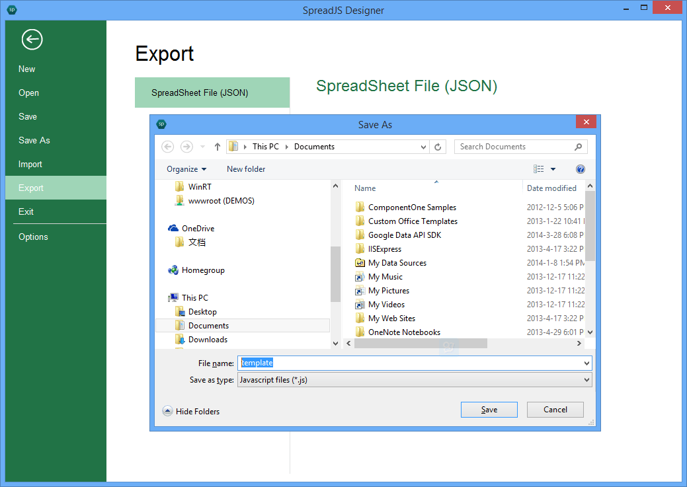Open Help via the question mark icon
This screenshot has height=487, width=687.
pos(580,169)
